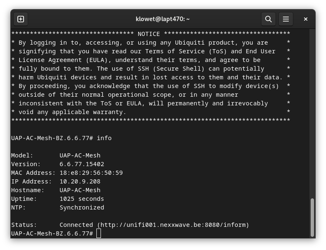Click the typed 'info' command

pos(104,138)
